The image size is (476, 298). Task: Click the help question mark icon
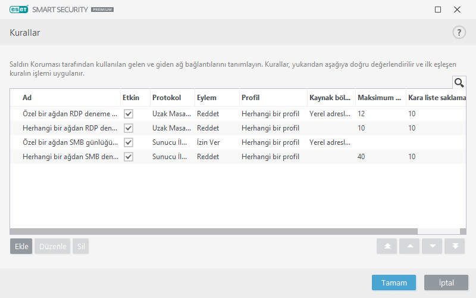(x=459, y=33)
